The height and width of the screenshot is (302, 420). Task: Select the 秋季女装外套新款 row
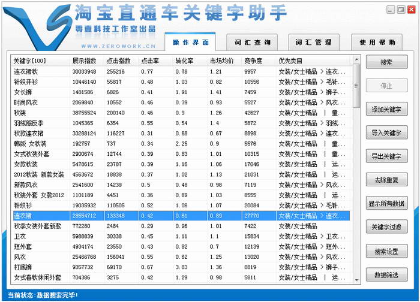point(181,226)
